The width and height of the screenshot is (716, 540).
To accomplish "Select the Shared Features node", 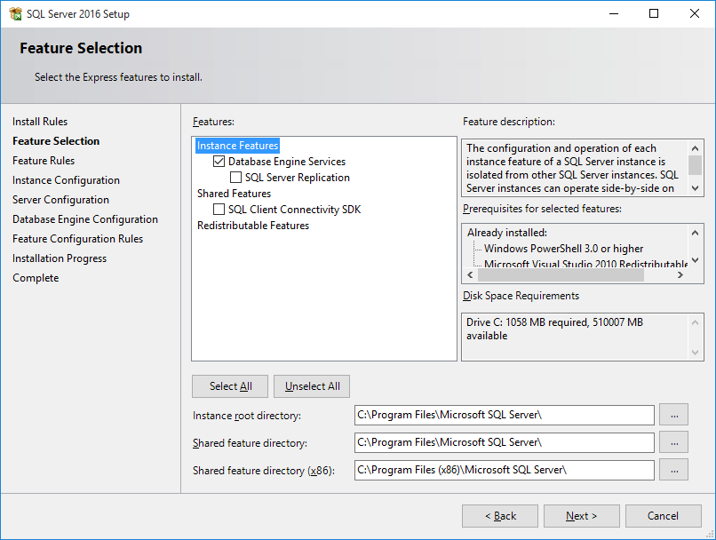I will [x=234, y=193].
